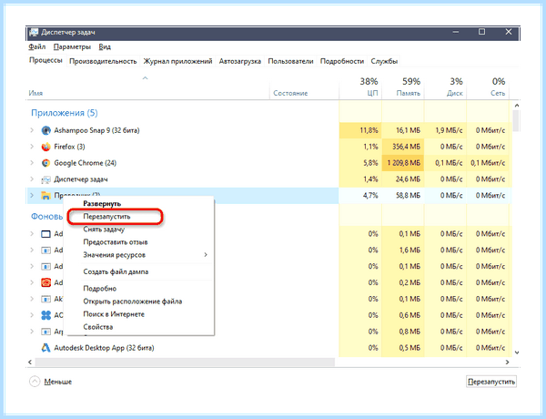The height and width of the screenshot is (419, 546).
Task: Click the 58,8 МБ memory cell
Action: (x=403, y=196)
